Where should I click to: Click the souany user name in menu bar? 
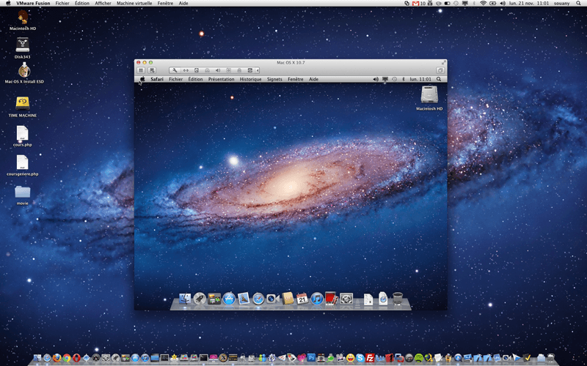tap(562, 4)
